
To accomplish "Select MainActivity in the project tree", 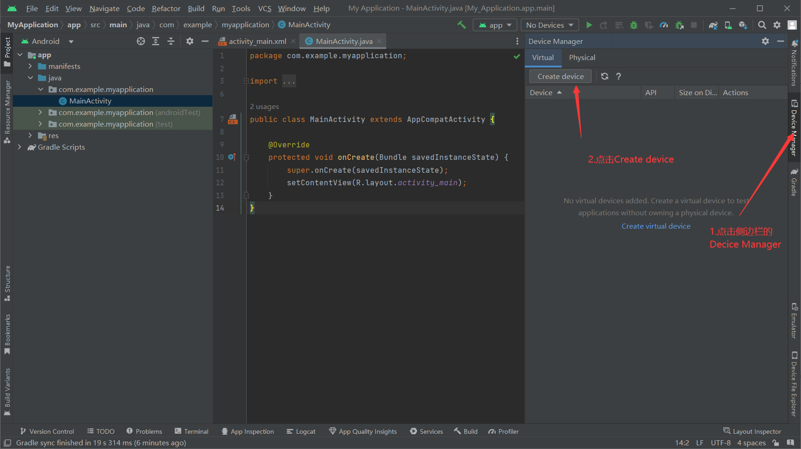I will click(x=90, y=101).
